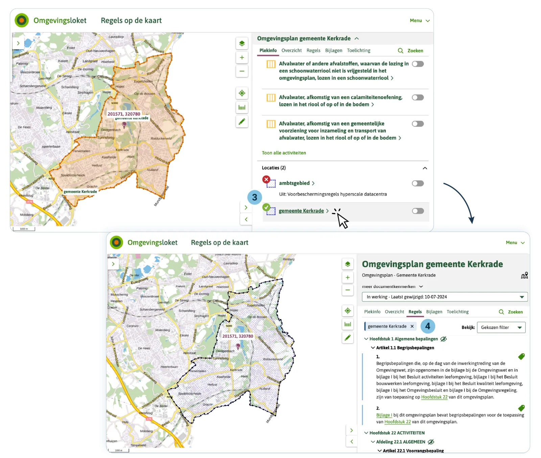The width and height of the screenshot is (541, 458).
Task: Open measure tool on top map
Action: 242,107
